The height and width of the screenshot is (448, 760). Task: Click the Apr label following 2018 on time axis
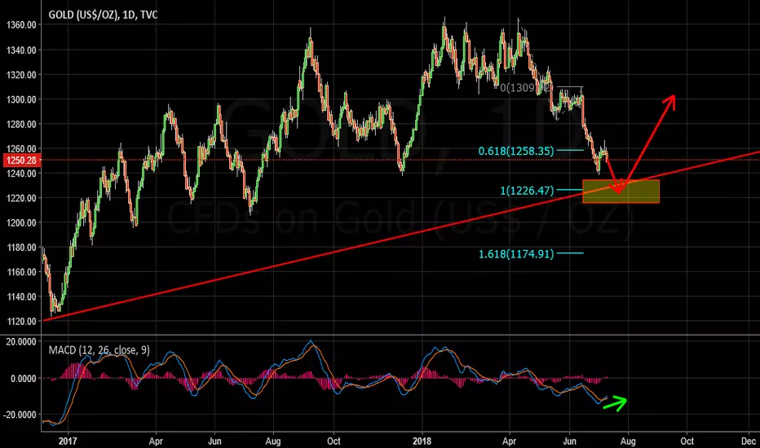[510, 441]
